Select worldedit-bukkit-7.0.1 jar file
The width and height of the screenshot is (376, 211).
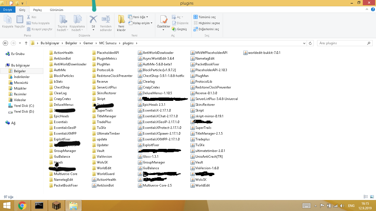(264, 53)
